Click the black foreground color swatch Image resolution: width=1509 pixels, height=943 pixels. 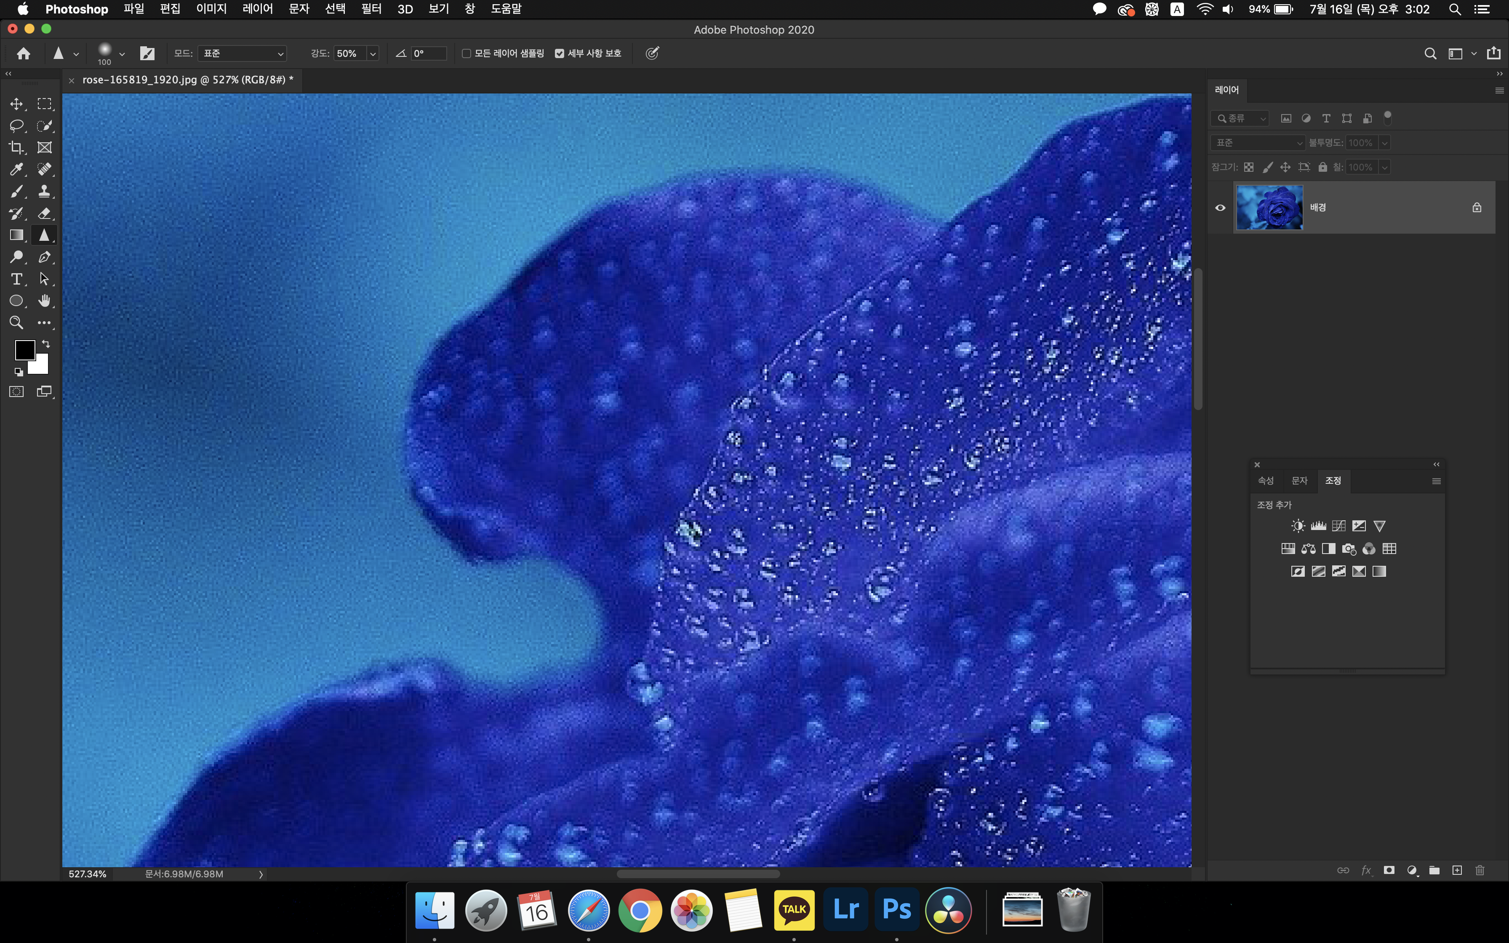(24, 350)
